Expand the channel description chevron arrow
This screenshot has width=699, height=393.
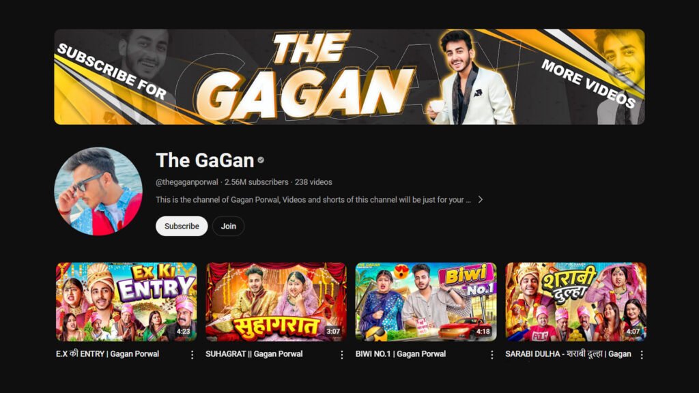tap(480, 200)
